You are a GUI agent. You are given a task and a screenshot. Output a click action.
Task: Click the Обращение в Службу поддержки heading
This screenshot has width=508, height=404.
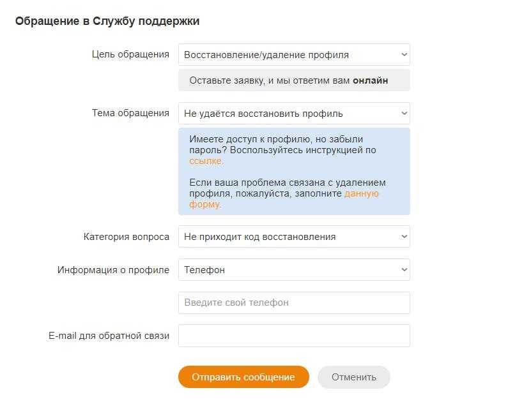pos(107,21)
